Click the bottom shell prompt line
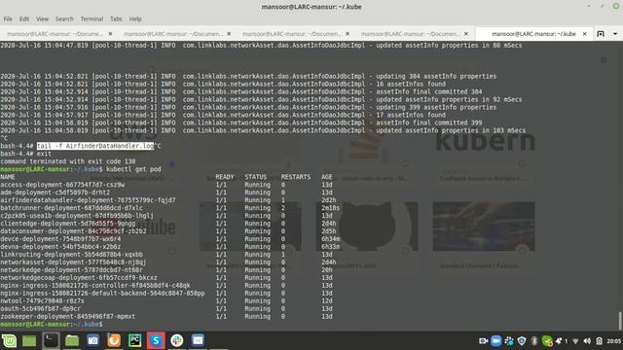Viewport: 623px width, 350px height. (x=52, y=324)
